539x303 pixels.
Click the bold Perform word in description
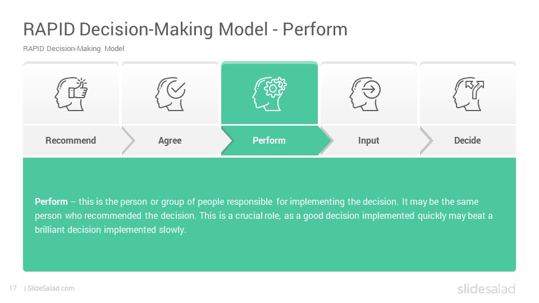(51, 201)
